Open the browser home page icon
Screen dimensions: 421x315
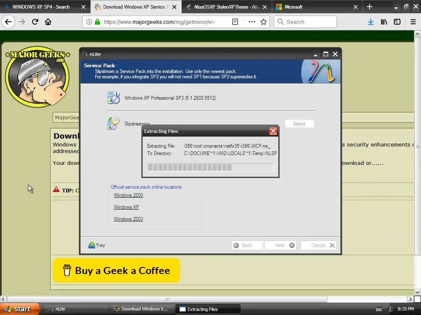tap(48, 22)
